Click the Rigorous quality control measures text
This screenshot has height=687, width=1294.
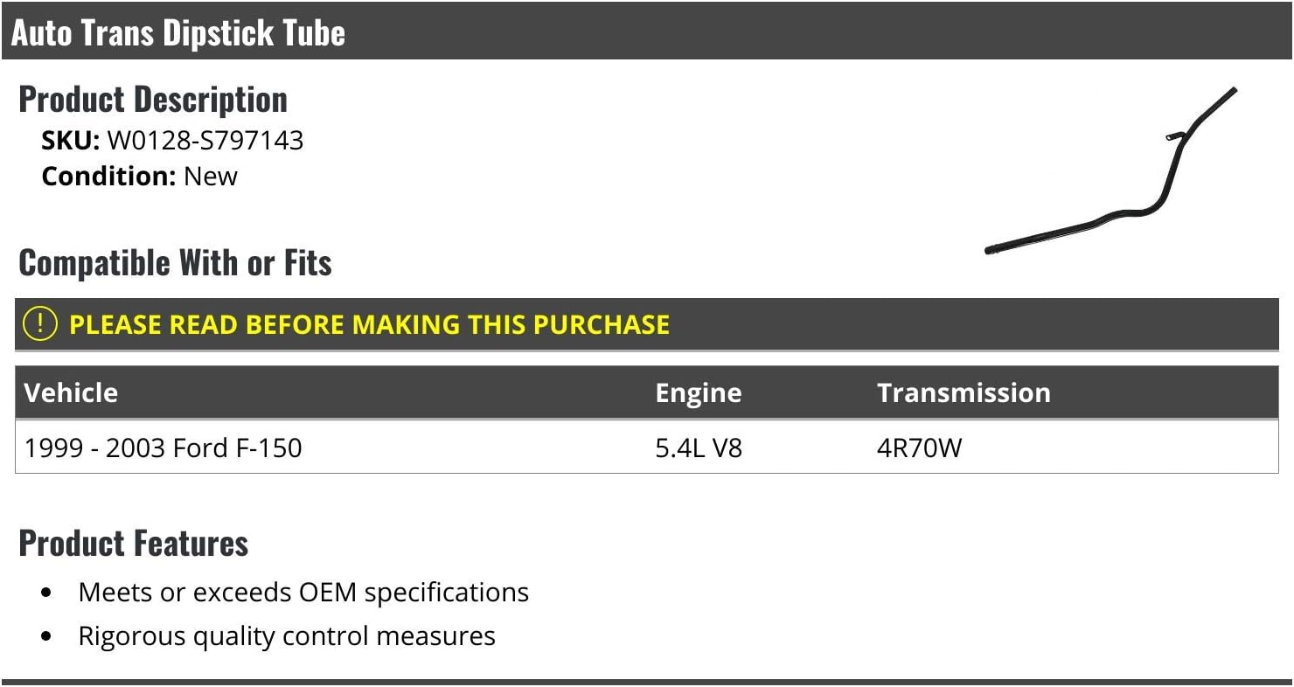tap(287, 635)
